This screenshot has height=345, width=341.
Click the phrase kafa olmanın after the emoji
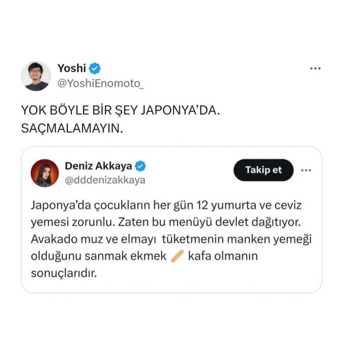point(223,256)
